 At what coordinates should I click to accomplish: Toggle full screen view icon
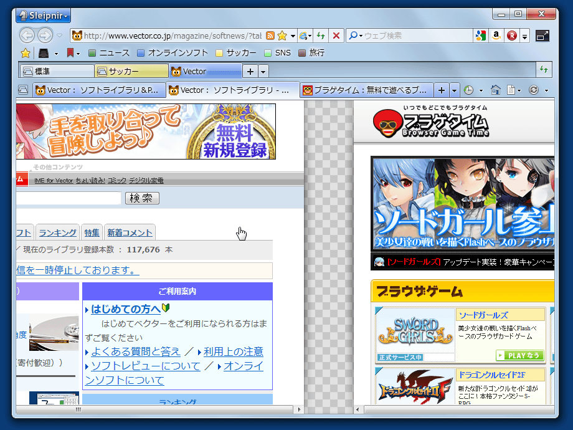[542, 36]
